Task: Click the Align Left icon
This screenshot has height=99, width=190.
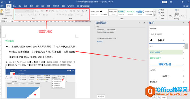Action: pos(57,15)
